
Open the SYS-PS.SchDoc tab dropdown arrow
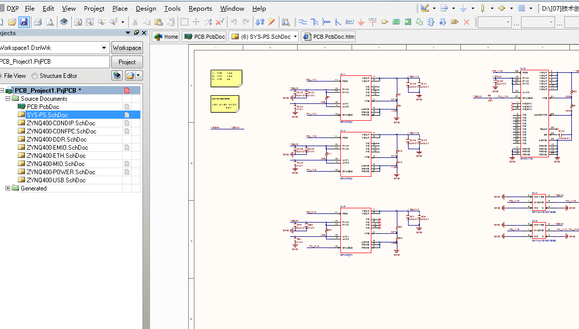[296, 37]
